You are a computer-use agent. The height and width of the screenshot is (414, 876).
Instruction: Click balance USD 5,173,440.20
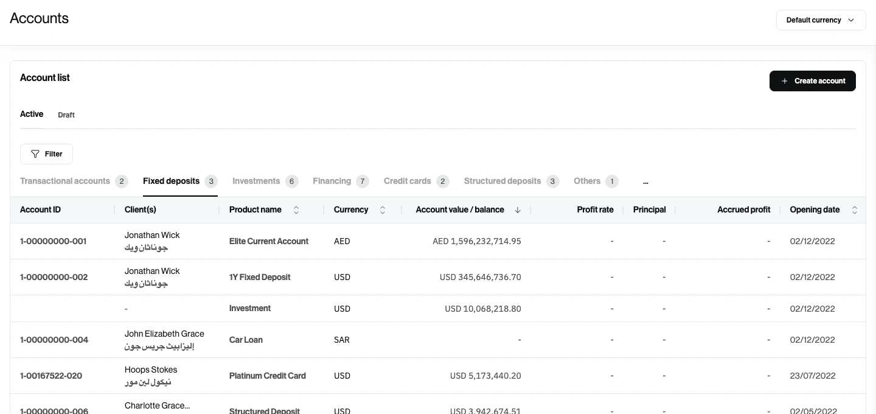tap(485, 376)
